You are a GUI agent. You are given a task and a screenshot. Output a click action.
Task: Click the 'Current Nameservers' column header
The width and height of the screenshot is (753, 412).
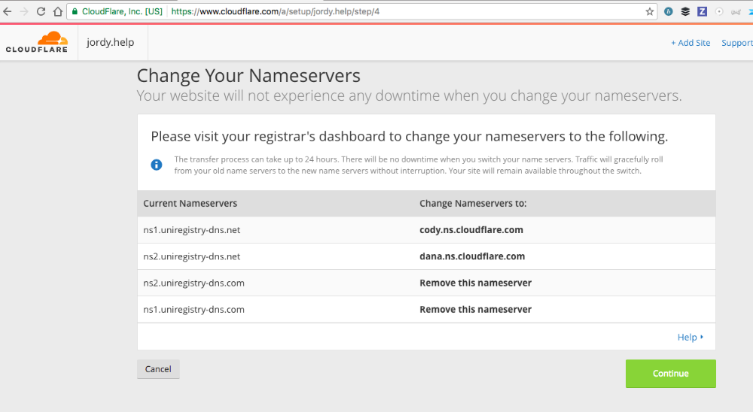tap(191, 203)
